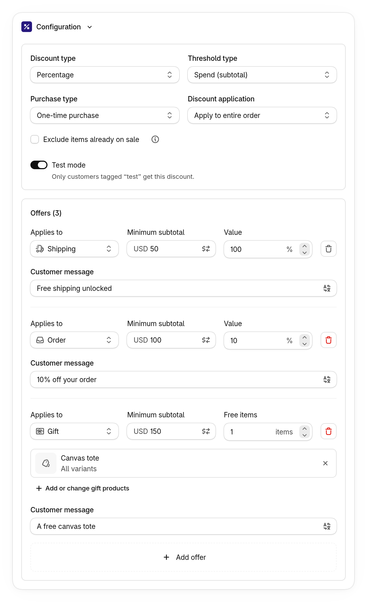Open the Threshold type dropdown
Viewport: 367px width, 602px height.
pos(262,75)
